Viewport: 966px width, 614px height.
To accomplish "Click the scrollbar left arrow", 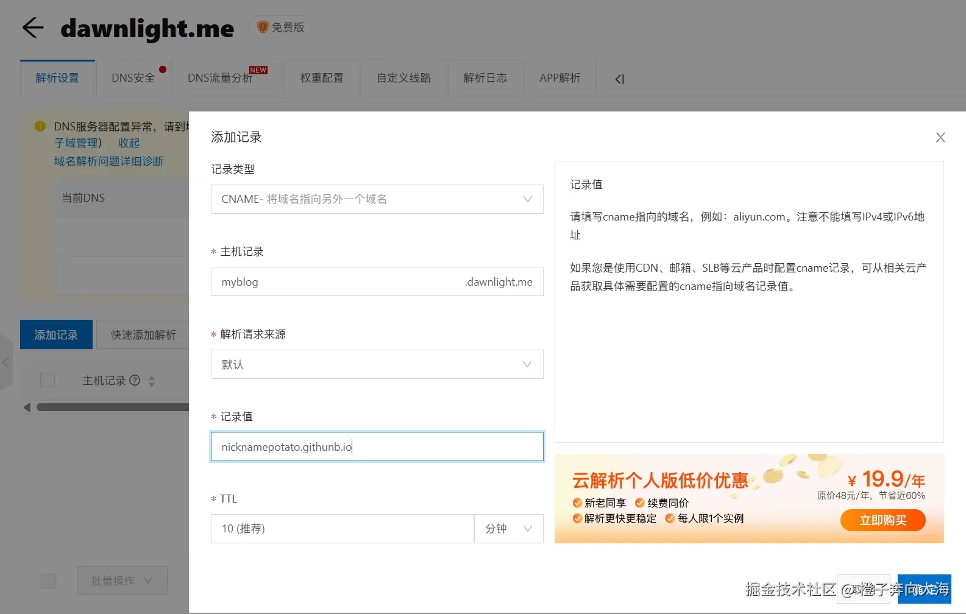I will point(27,407).
